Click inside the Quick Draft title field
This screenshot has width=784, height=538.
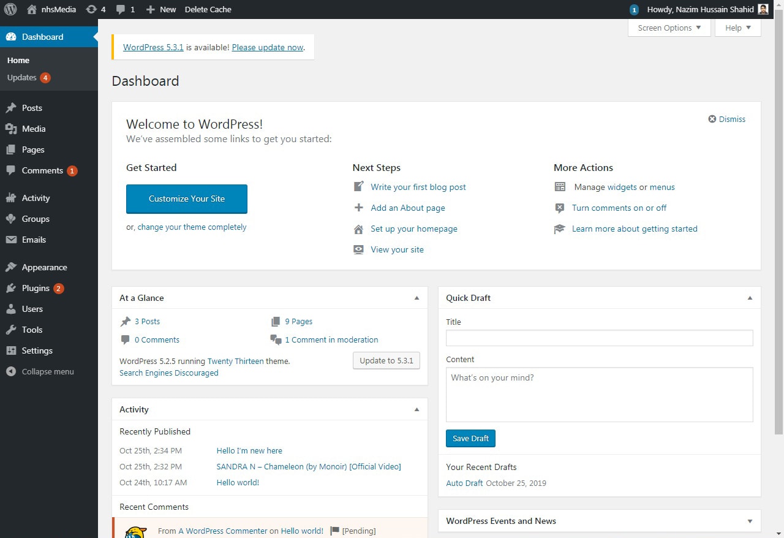[599, 338]
